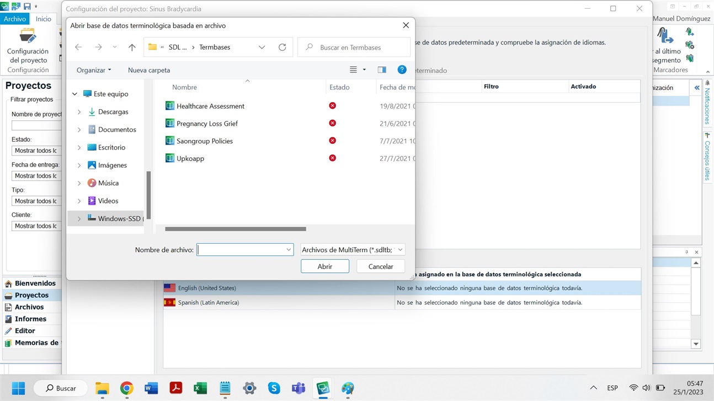Screen dimensions: 714x401
Task: Select Spanish (Latin America) language row
Action: (x=402, y=302)
